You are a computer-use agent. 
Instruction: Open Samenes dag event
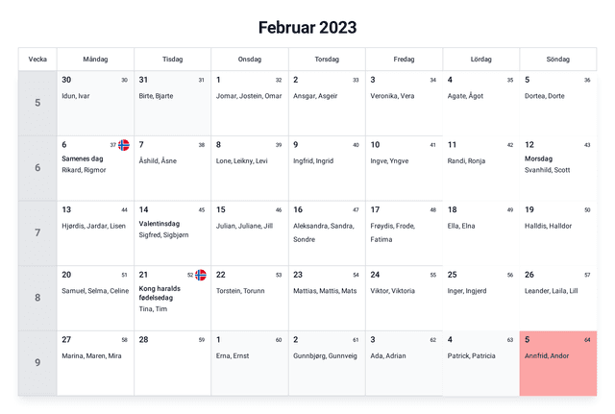click(x=82, y=158)
